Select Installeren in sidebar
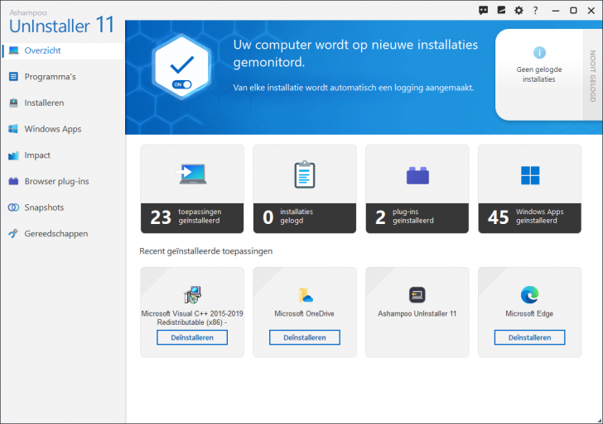 [x=63, y=102]
